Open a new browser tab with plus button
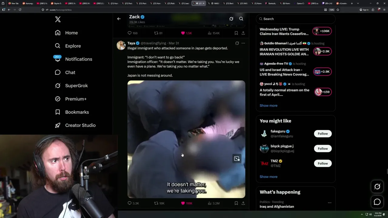The image size is (388, 218). 352,3
